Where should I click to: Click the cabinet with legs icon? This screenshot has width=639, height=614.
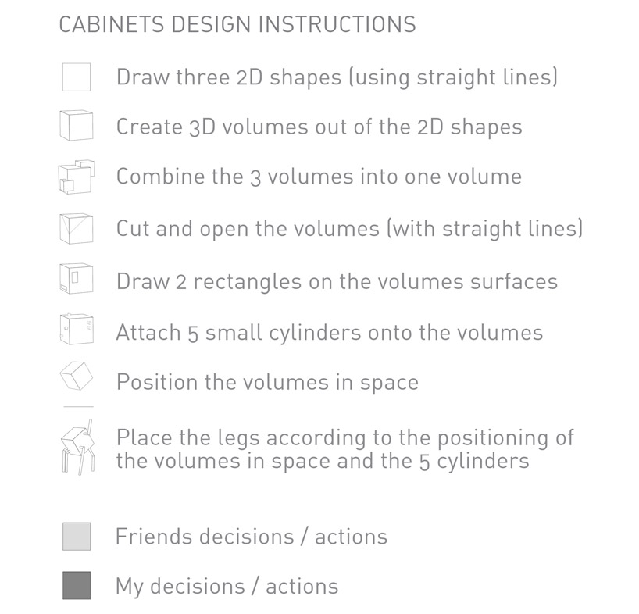click(78, 448)
